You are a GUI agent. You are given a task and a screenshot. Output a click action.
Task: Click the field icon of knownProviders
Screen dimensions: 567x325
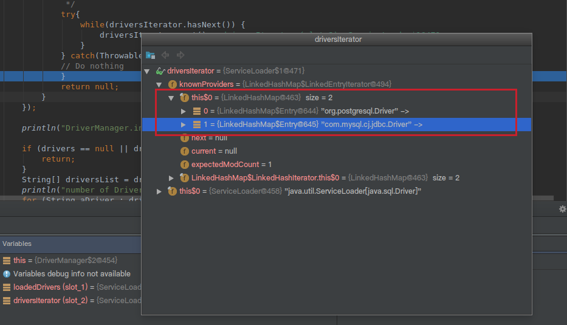173,84
